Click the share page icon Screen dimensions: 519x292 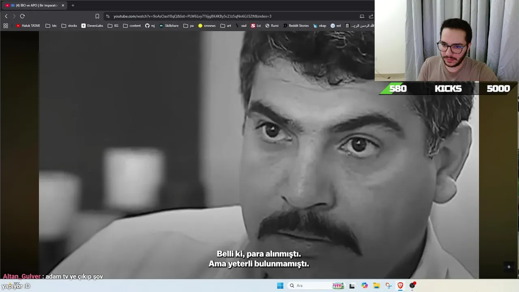(x=371, y=16)
